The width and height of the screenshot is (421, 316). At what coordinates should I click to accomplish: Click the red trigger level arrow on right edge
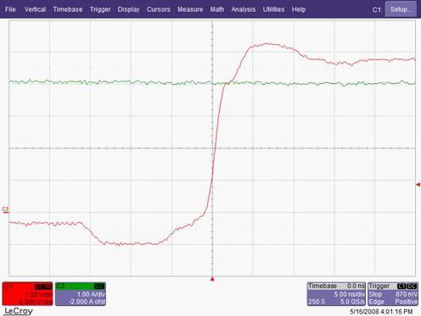418,185
